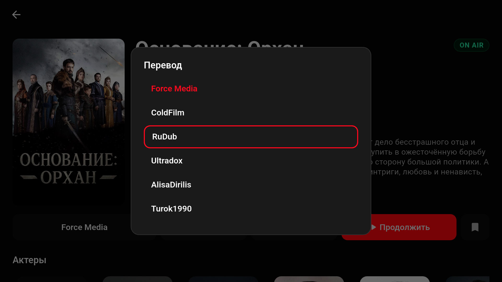Open the rightmost partially visible actor card

click(x=467, y=279)
